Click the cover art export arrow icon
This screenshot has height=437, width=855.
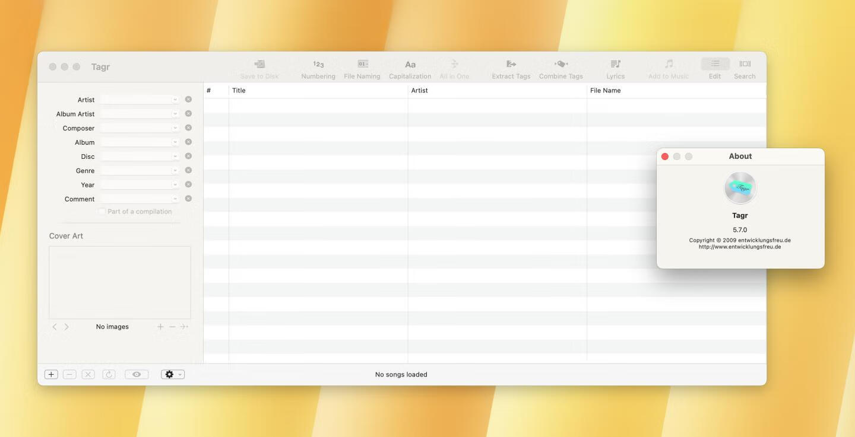pyautogui.click(x=184, y=327)
